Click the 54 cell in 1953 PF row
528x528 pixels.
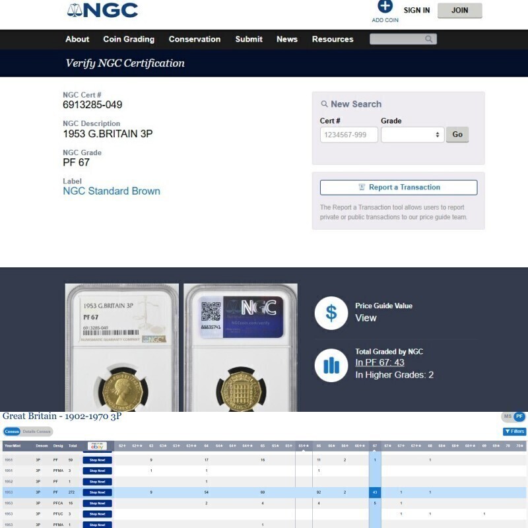pos(206,492)
